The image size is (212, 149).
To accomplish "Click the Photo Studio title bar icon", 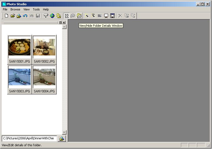I will (4, 4).
